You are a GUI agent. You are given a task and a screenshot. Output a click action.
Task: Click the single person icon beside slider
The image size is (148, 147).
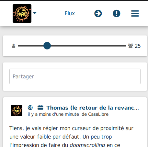(14, 46)
